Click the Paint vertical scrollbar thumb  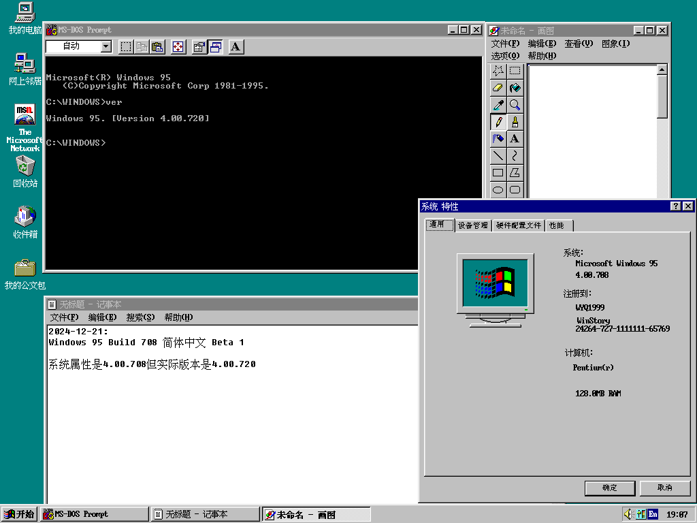click(x=662, y=97)
